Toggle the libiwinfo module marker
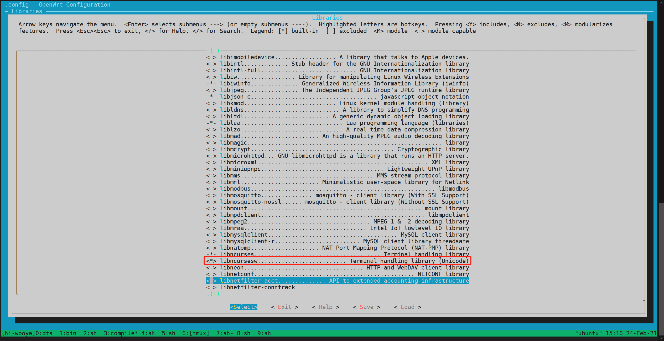 (211, 83)
